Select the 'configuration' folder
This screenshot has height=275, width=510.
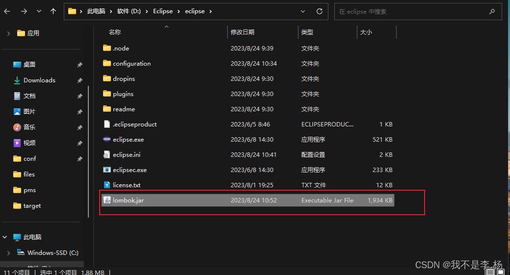pos(127,63)
